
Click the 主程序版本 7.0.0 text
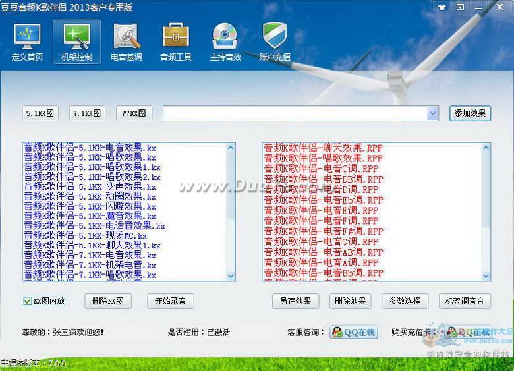click(x=33, y=363)
